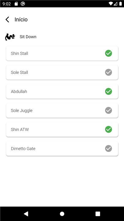Open the Sole Juggle trick card
Image resolution: width=124 pixels, height=221 pixels.
click(x=62, y=110)
